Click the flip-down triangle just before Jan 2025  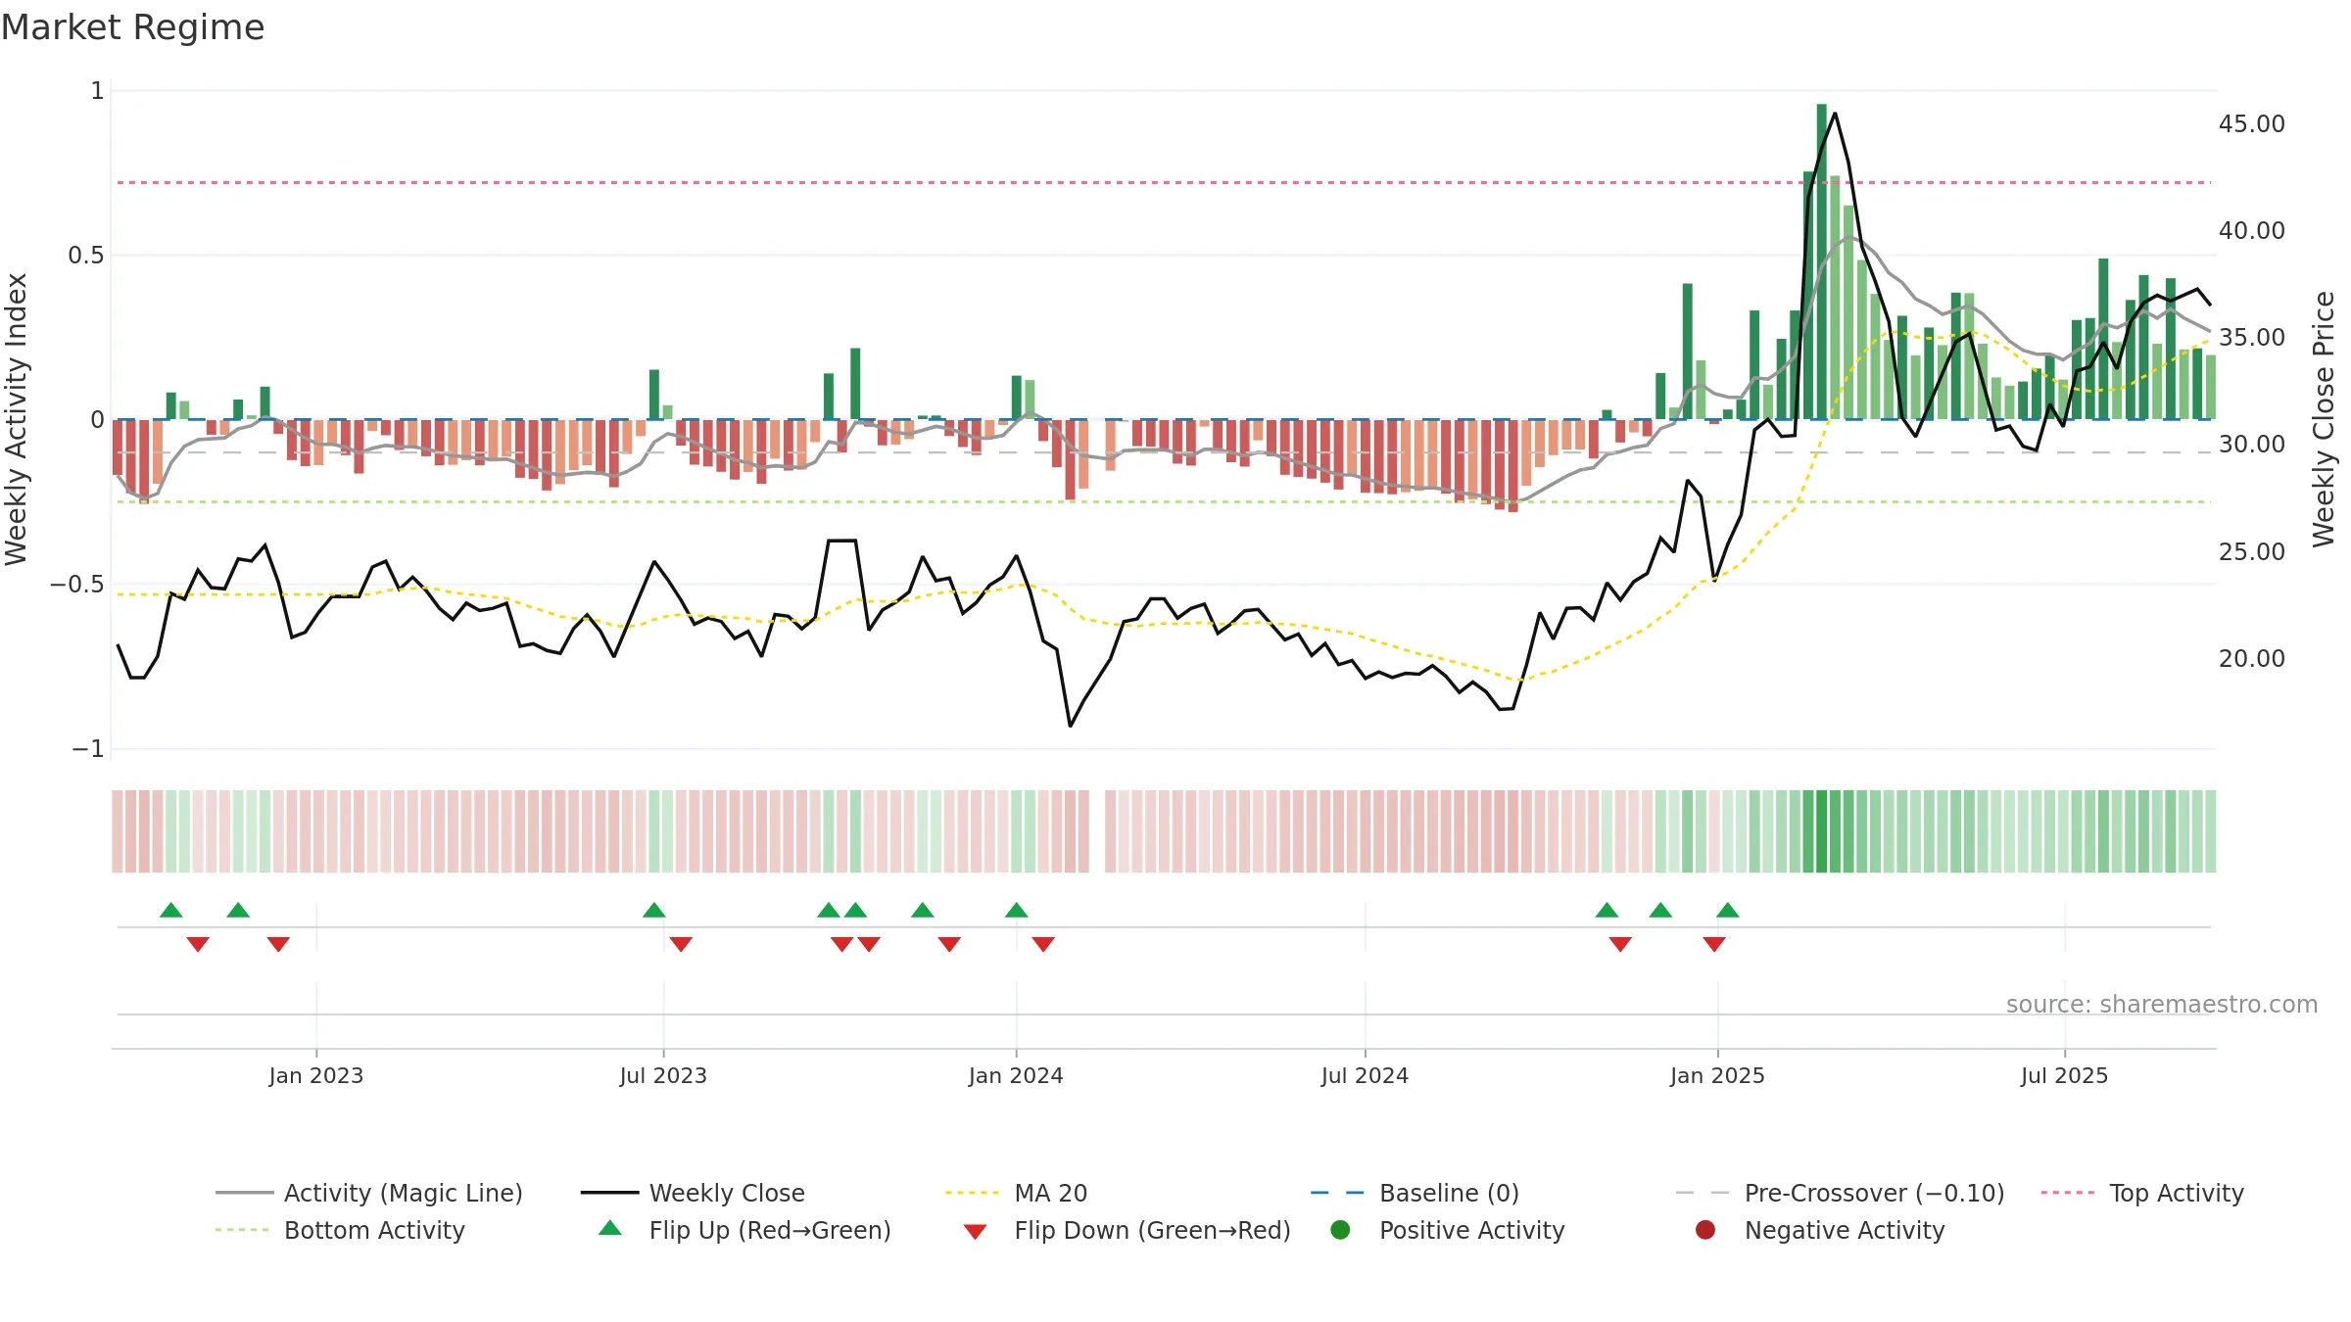[x=1713, y=944]
